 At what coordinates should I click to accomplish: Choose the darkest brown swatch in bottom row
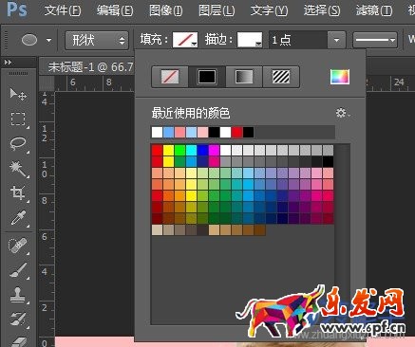(x=259, y=230)
